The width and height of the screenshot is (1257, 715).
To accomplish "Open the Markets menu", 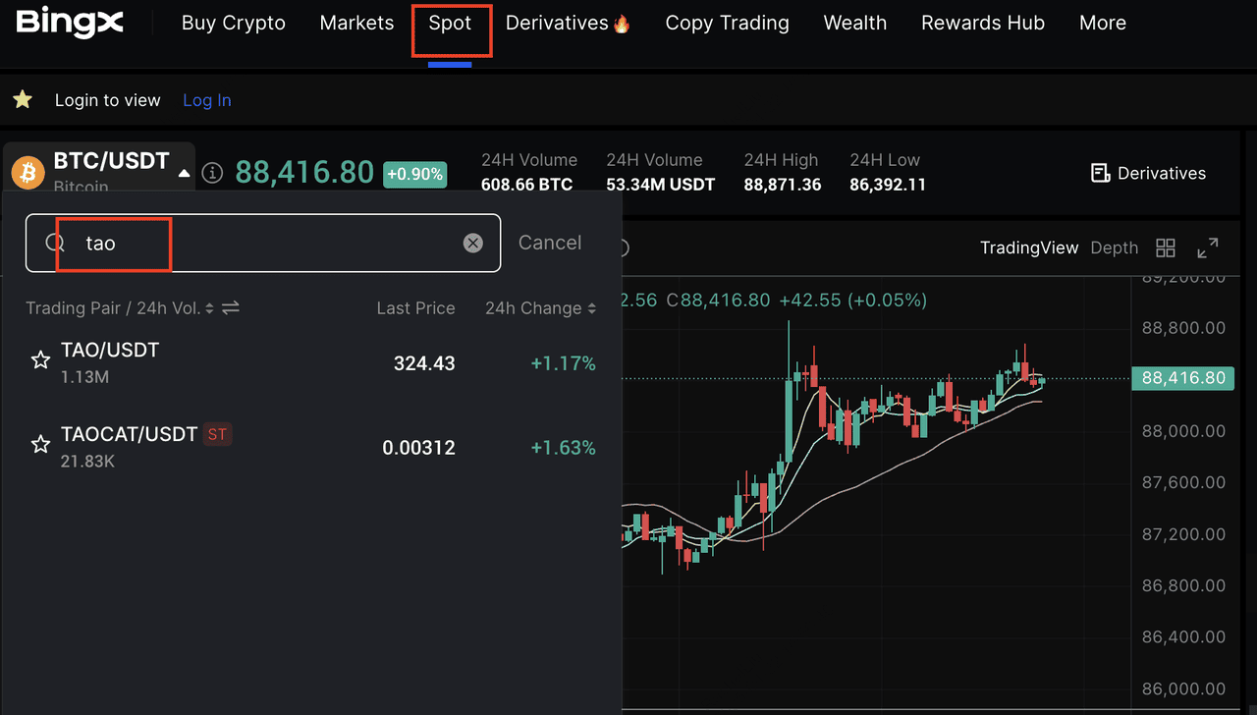I will coord(356,23).
